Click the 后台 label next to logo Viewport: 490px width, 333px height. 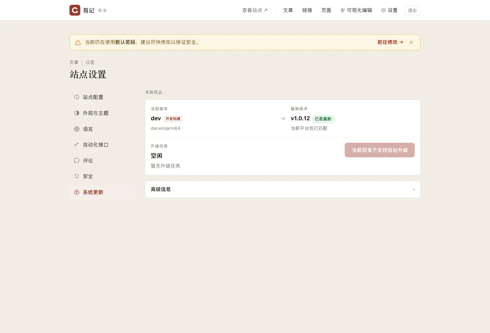point(102,11)
